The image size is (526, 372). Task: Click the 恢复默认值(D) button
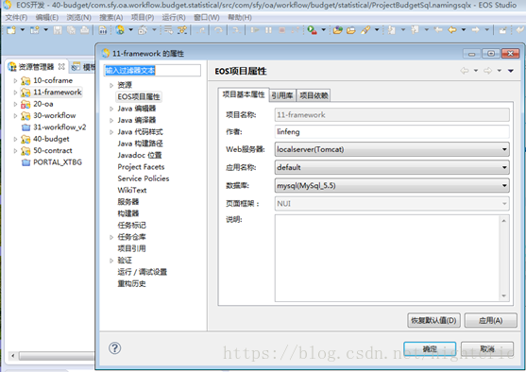coord(433,320)
